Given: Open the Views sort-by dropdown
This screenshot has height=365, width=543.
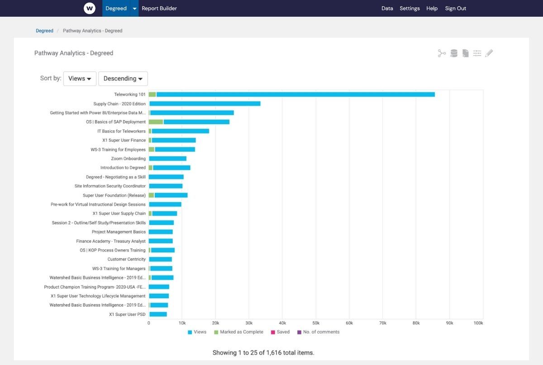Looking at the screenshot, I should [80, 79].
